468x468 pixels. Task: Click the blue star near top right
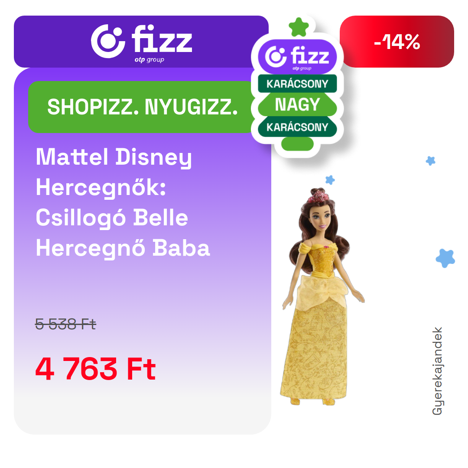tap(430, 161)
